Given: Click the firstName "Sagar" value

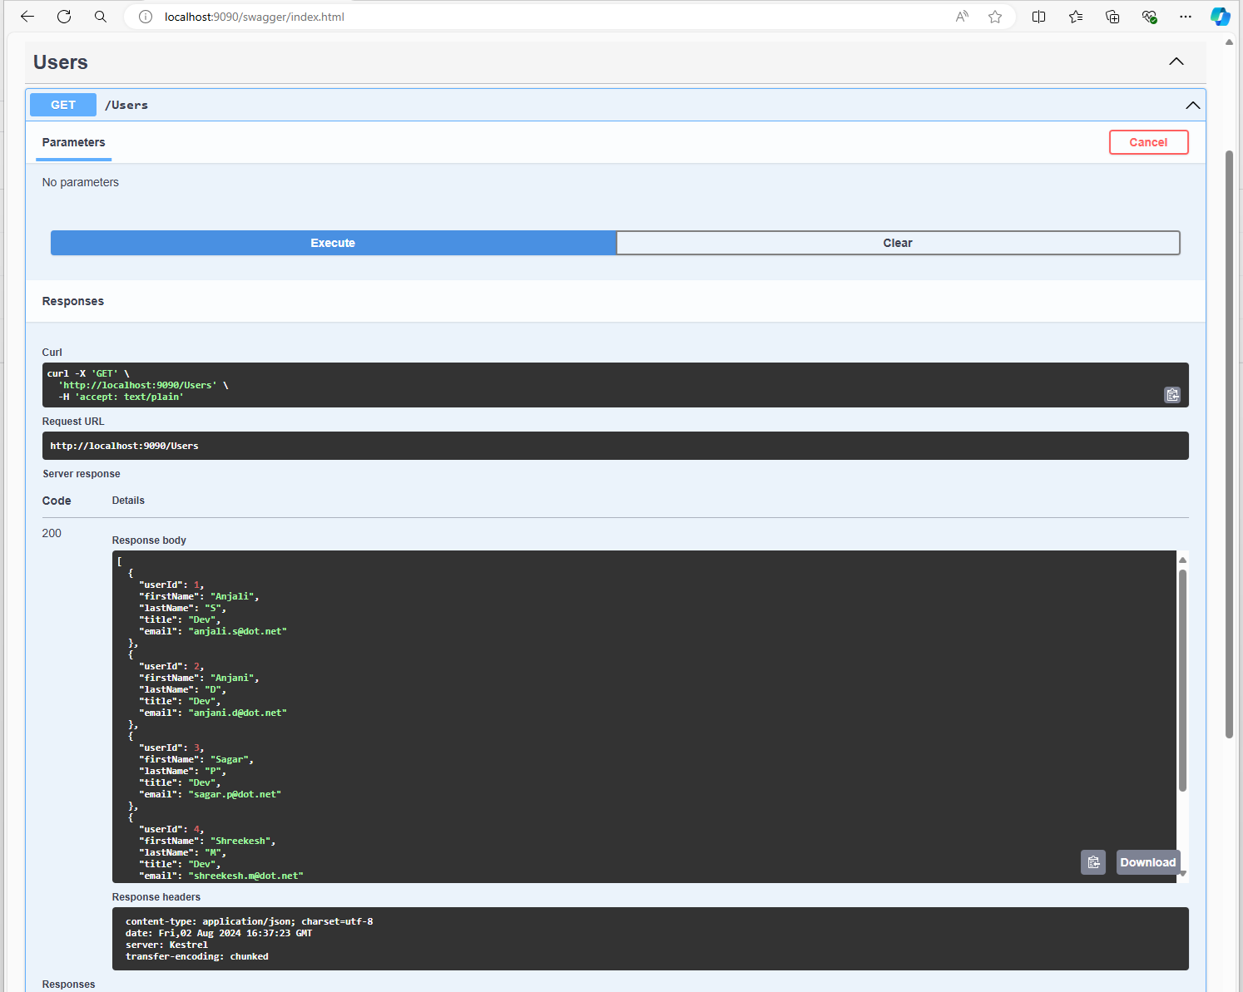Looking at the screenshot, I should [x=230, y=759].
